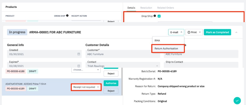Collapse the RMA header with the chevron
This screenshot has width=246, height=105.
click(x=236, y=32)
